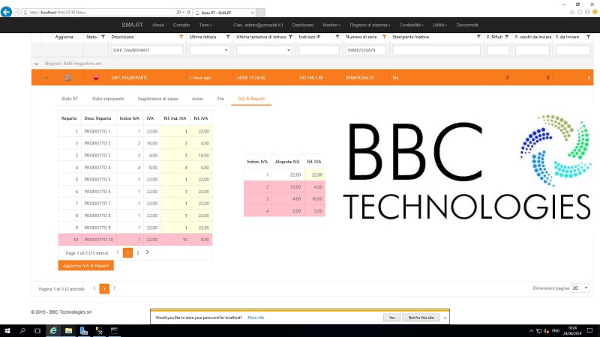Dismiss the password prompt with X
Screen dimensions: 600x337
(445, 318)
